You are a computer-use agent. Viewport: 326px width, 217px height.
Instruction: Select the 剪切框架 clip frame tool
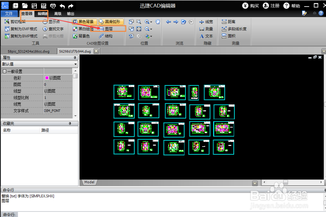pyautogui.click(x=15, y=22)
